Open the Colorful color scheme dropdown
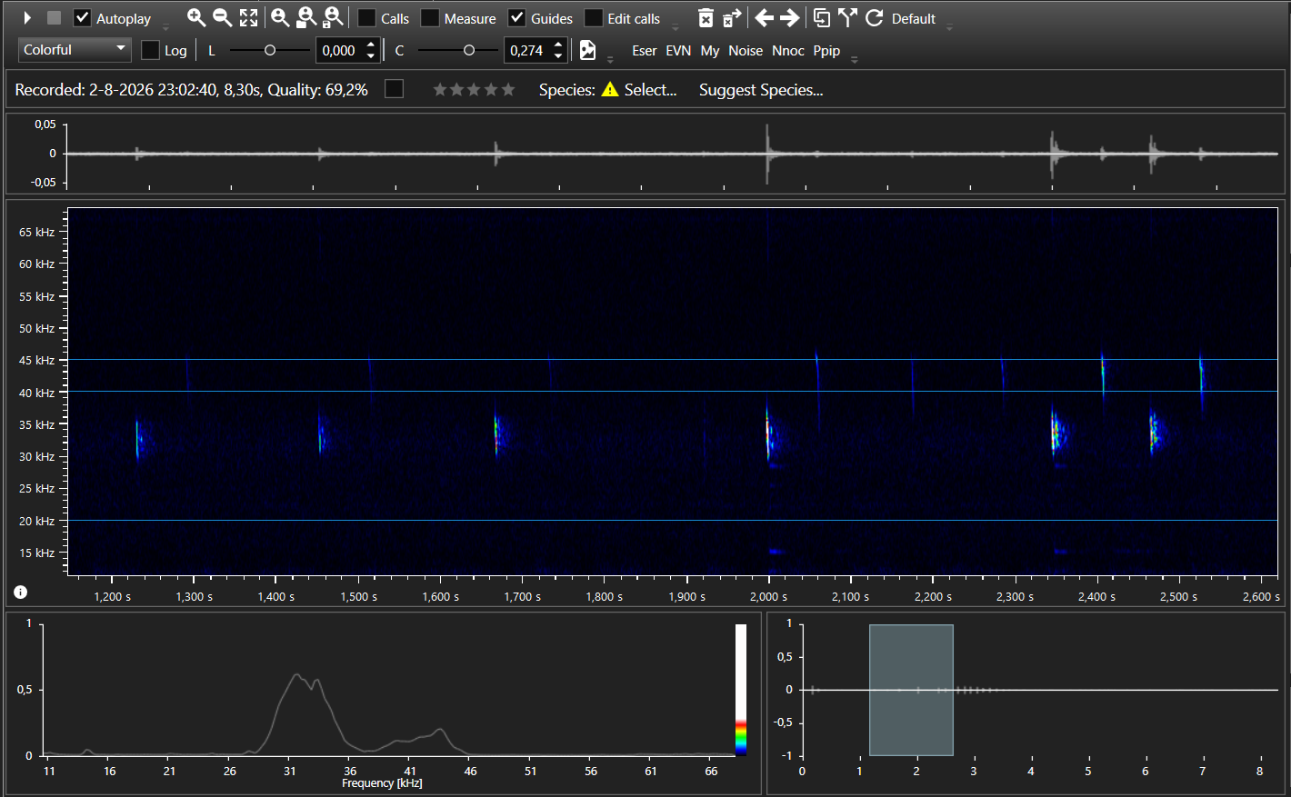Screen dimensions: 1291x797 pos(75,50)
